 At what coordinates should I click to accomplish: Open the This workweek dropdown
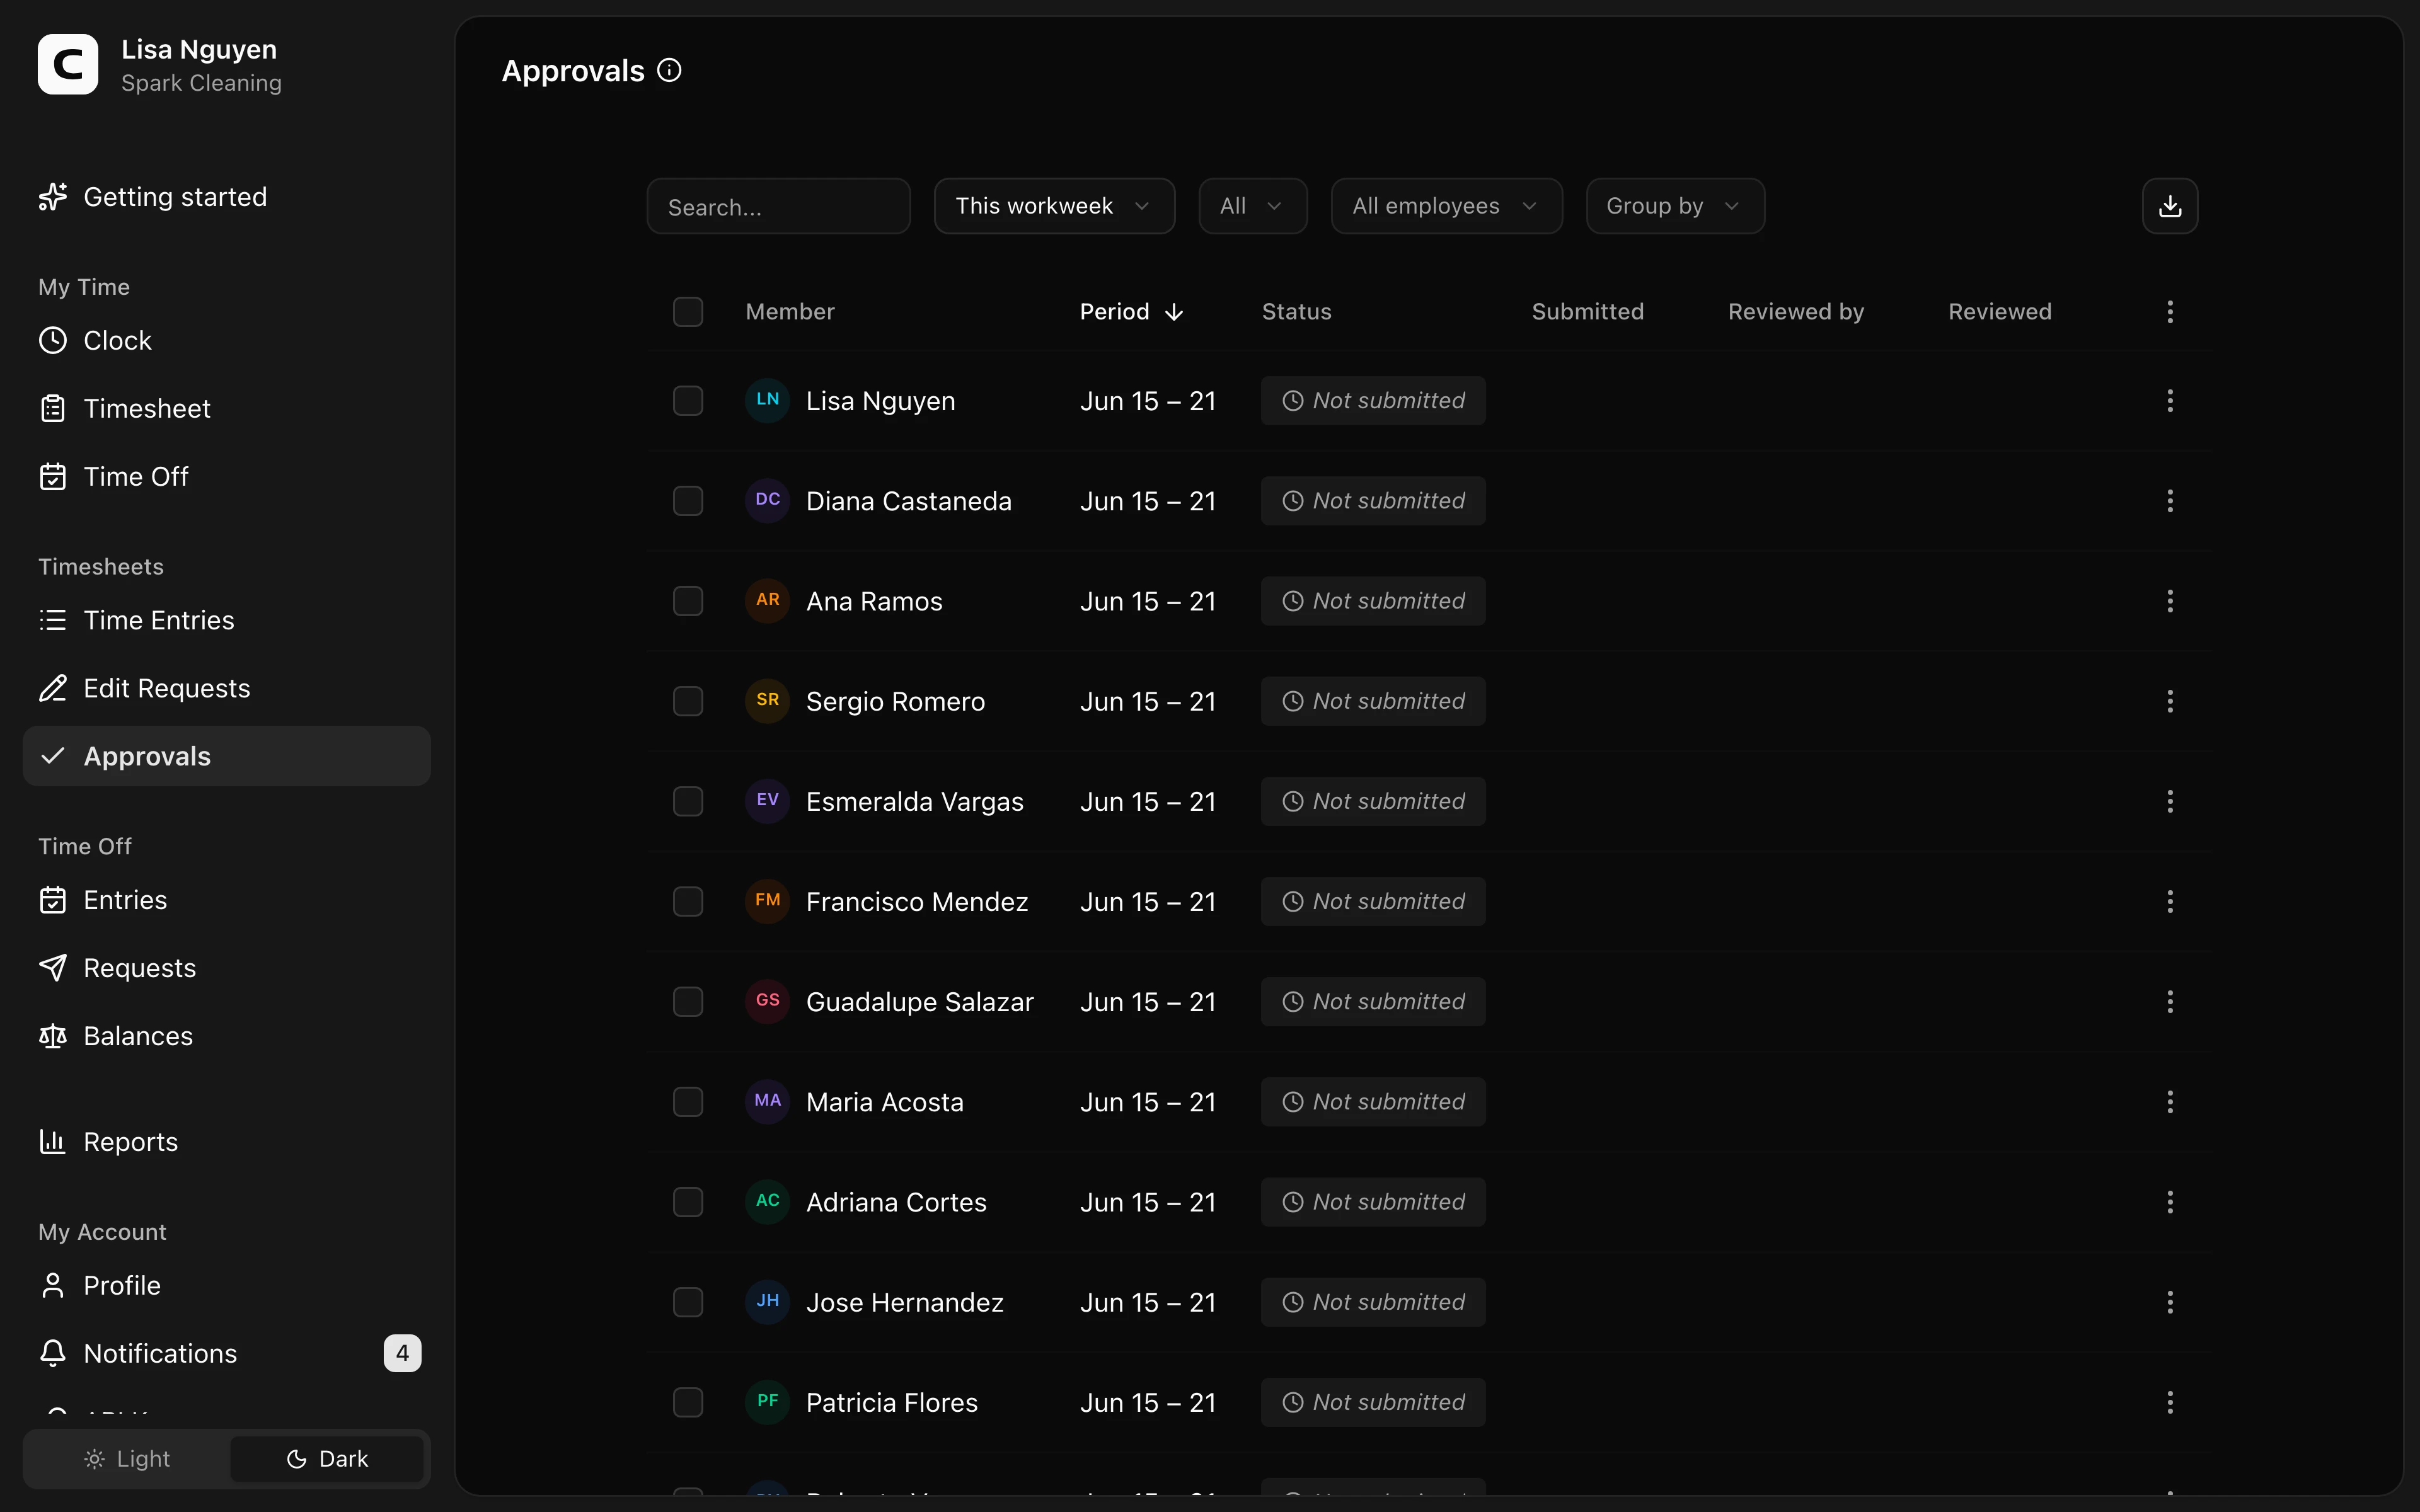pos(1054,206)
